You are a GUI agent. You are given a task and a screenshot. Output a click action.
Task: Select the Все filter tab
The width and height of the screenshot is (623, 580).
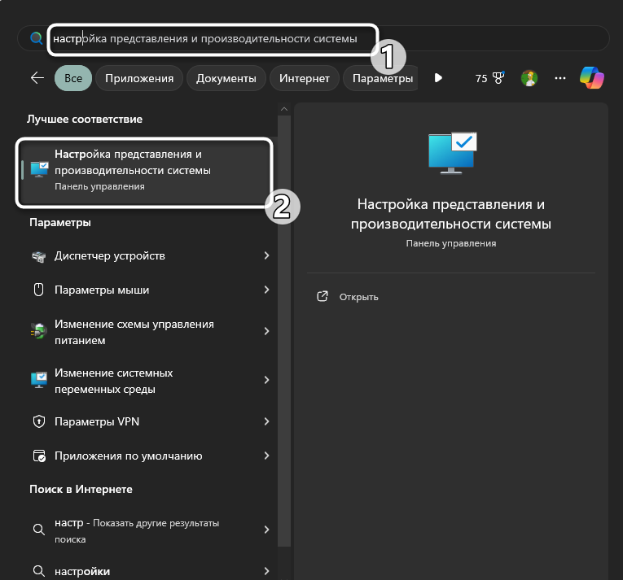[x=73, y=78]
